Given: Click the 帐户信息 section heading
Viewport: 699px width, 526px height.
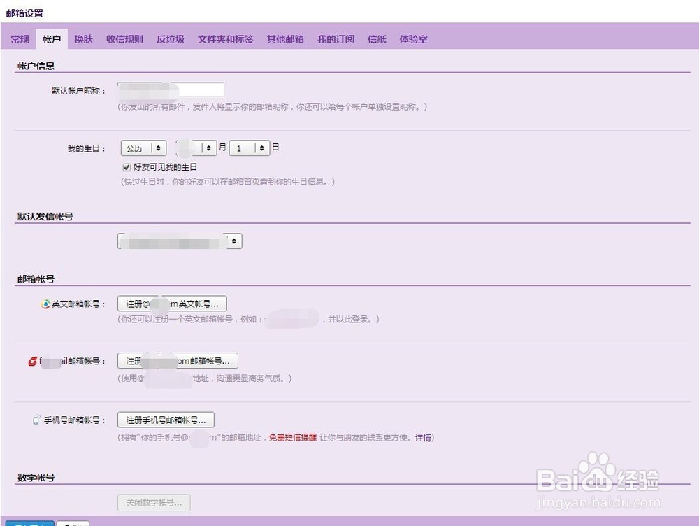Looking at the screenshot, I should (x=36, y=66).
